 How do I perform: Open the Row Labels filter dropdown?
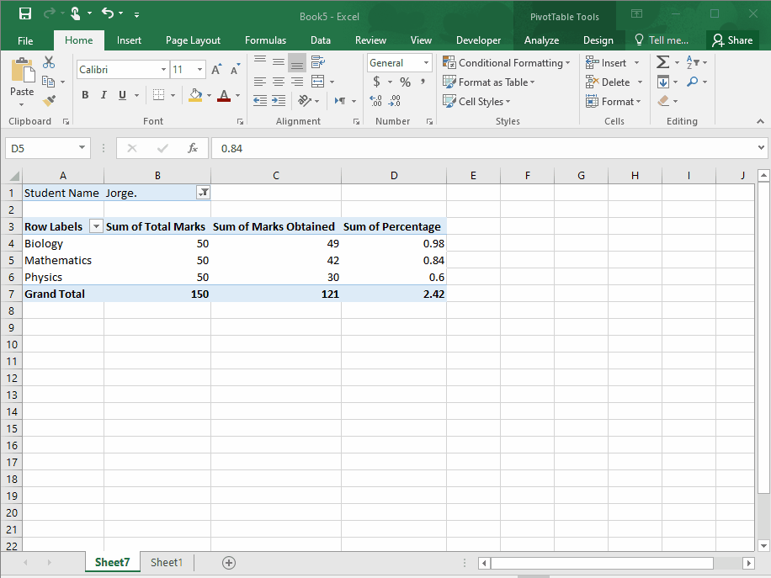coord(95,226)
